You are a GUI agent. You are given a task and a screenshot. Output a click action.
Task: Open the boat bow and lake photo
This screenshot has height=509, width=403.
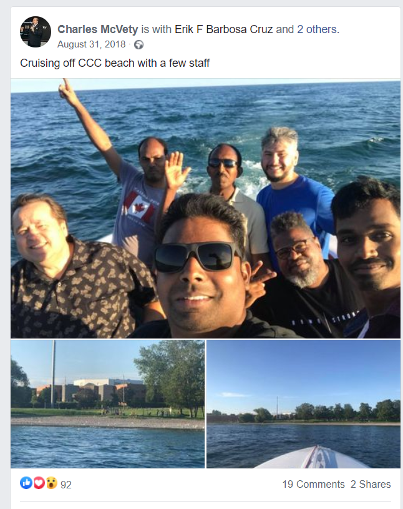303,404
